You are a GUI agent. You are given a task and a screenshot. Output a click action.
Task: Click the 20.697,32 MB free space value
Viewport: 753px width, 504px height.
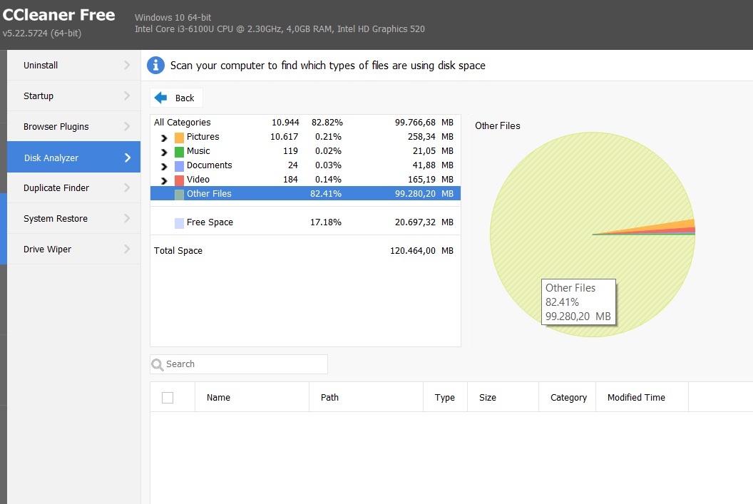pyautogui.click(x=424, y=222)
